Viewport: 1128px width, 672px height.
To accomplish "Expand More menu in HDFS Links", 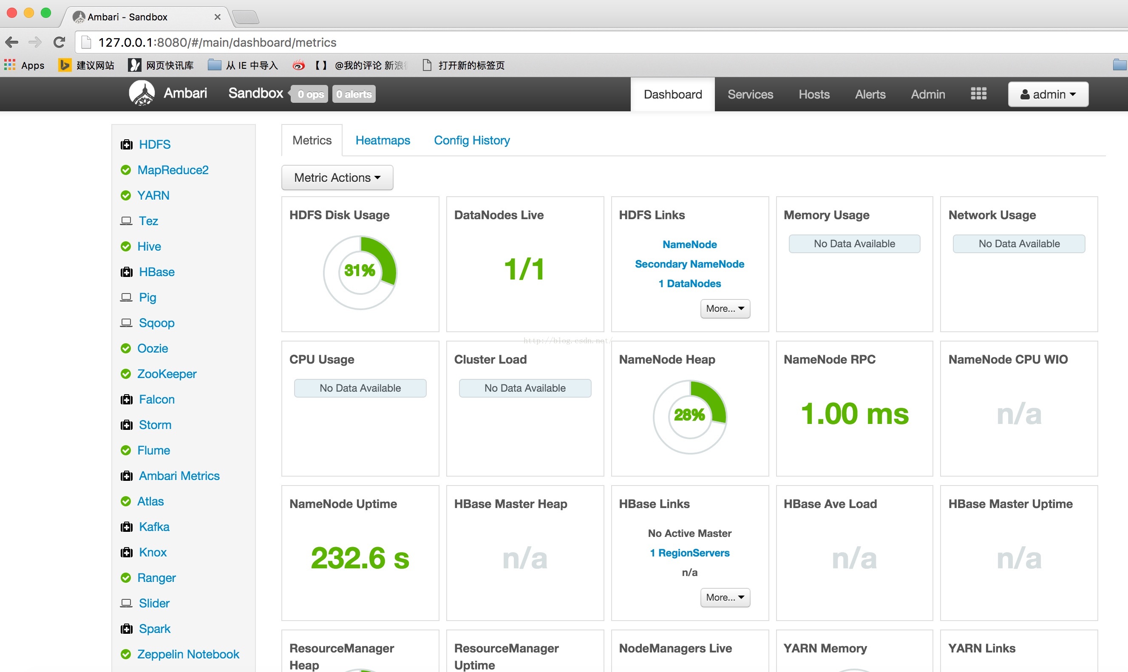I will point(725,308).
